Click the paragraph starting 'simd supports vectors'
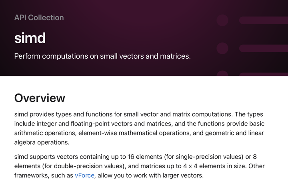Viewport: 288px width, 185px height. click(x=139, y=166)
